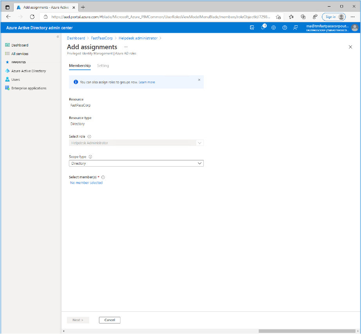Go to Enterprise applications in sidebar

click(29, 88)
